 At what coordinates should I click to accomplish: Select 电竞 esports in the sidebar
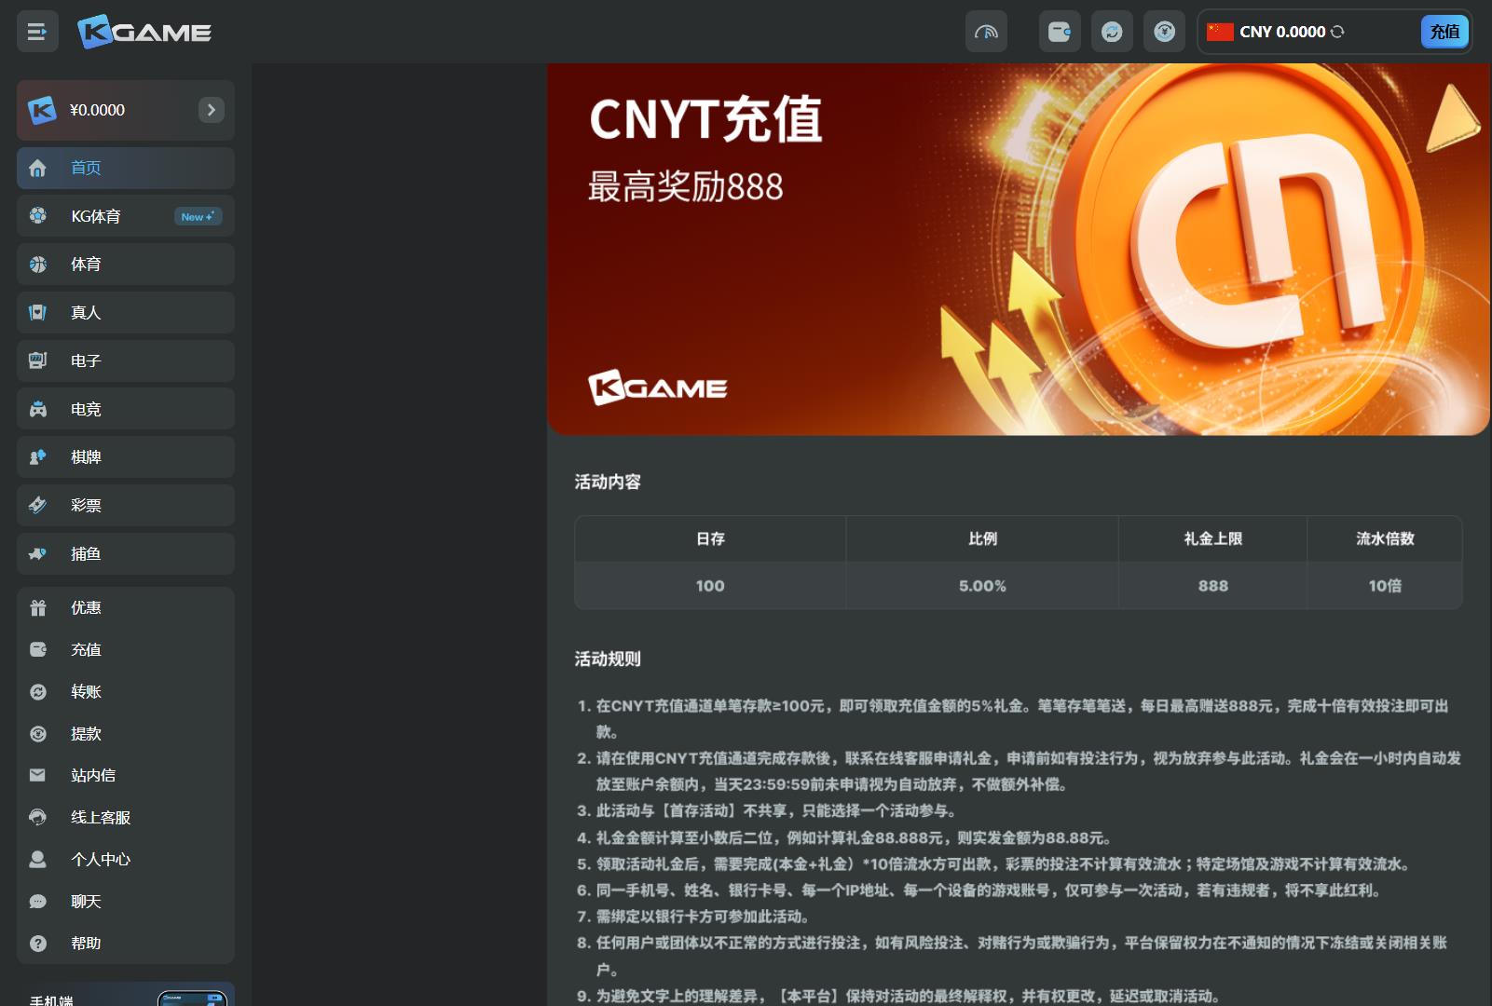(x=37, y=408)
